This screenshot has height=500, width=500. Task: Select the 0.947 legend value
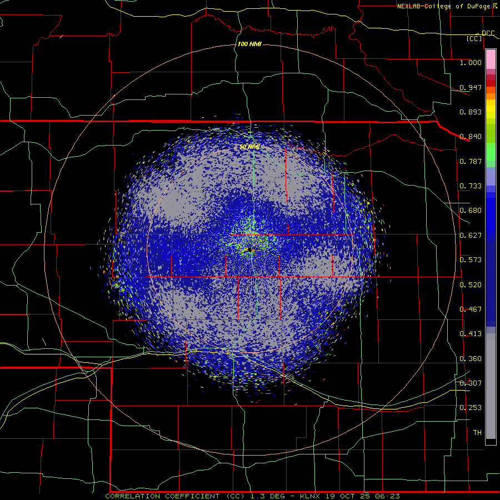pyautogui.click(x=471, y=87)
